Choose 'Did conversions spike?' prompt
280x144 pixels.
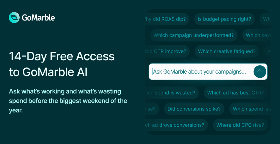pos(194,109)
